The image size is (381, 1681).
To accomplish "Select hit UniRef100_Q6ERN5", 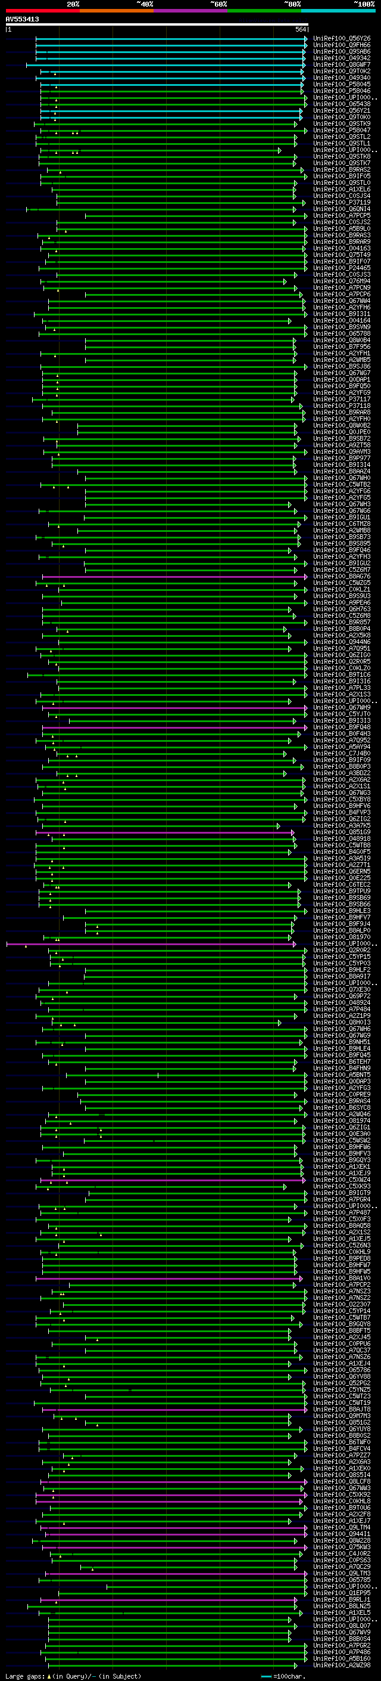I will [342, 871].
